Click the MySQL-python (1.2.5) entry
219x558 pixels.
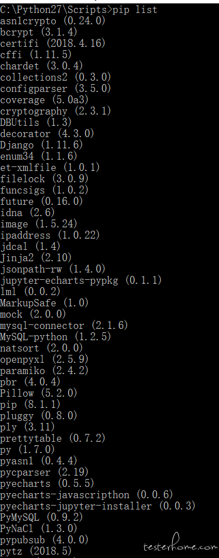(x=55, y=337)
